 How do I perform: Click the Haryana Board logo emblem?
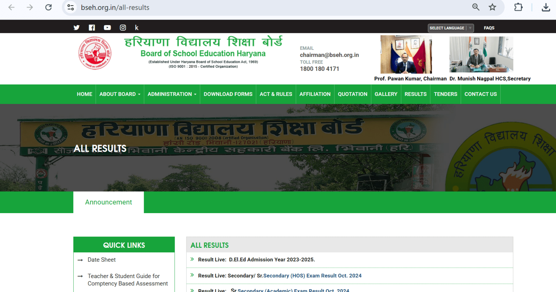(95, 53)
